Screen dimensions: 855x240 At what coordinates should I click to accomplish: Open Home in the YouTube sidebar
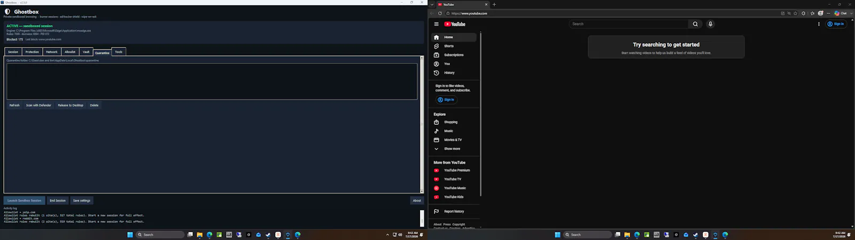pos(454,37)
